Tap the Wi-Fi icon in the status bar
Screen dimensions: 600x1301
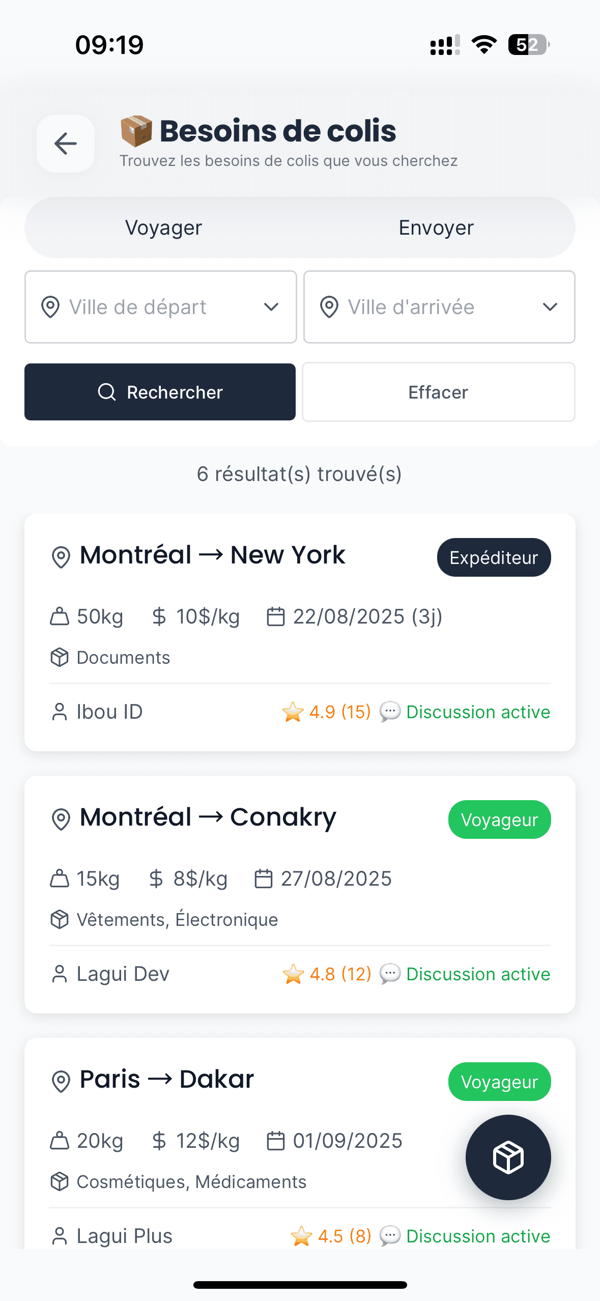tap(484, 45)
